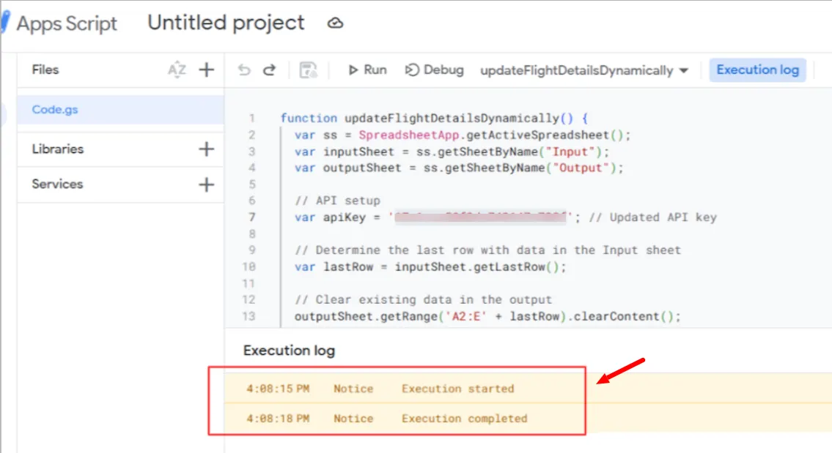Add a service with plus icon
Viewport: 832px width, 453px height.
coord(207,184)
